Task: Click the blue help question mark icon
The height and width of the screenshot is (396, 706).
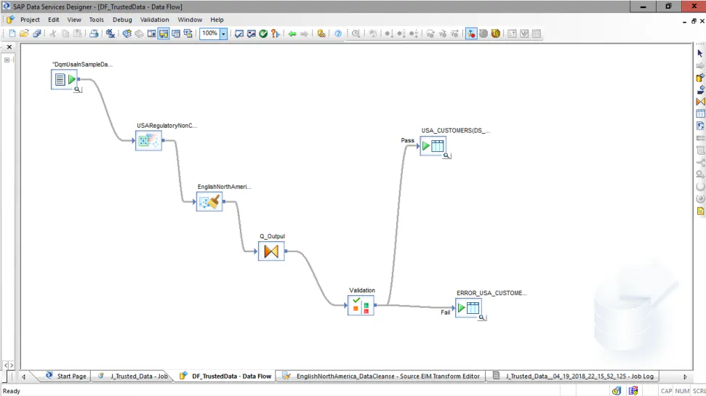Action: pos(338,33)
